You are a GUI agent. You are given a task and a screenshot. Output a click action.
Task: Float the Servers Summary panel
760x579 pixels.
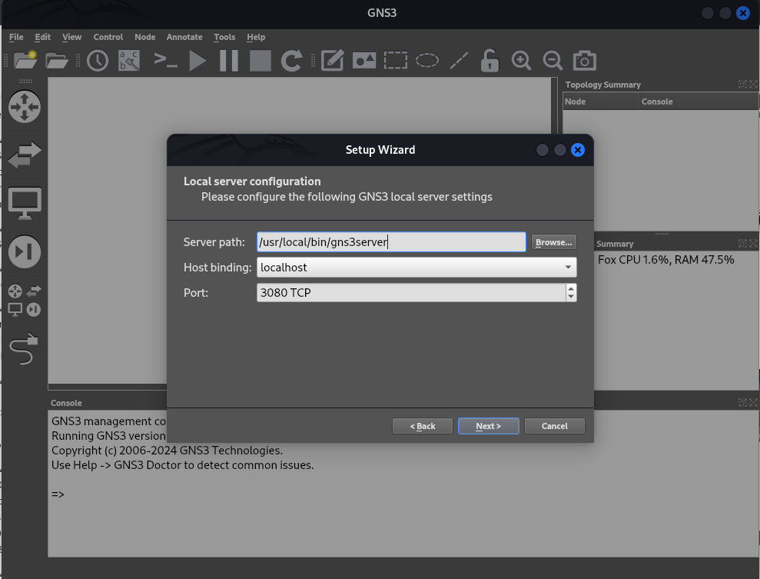742,244
